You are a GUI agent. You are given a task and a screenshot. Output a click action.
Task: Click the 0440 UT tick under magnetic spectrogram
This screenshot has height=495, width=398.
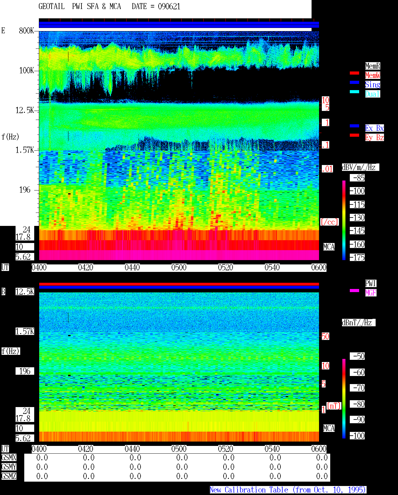tap(132, 449)
